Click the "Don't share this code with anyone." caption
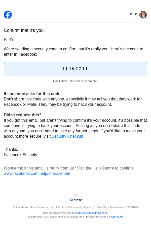Image resolution: width=151 pixels, height=231 pixels. (75, 81)
